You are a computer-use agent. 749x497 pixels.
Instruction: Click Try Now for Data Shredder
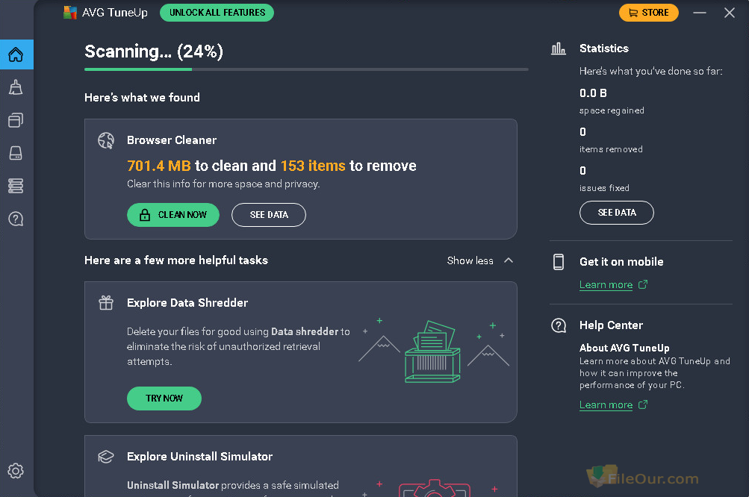(164, 398)
